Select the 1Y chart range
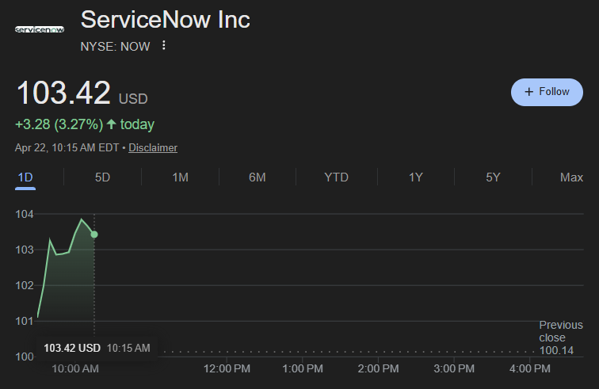The width and height of the screenshot is (599, 389). [416, 177]
